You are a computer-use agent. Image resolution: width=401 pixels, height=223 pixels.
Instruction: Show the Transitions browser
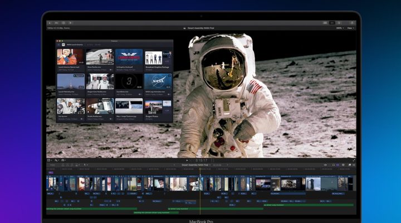pyautogui.click(x=354, y=165)
